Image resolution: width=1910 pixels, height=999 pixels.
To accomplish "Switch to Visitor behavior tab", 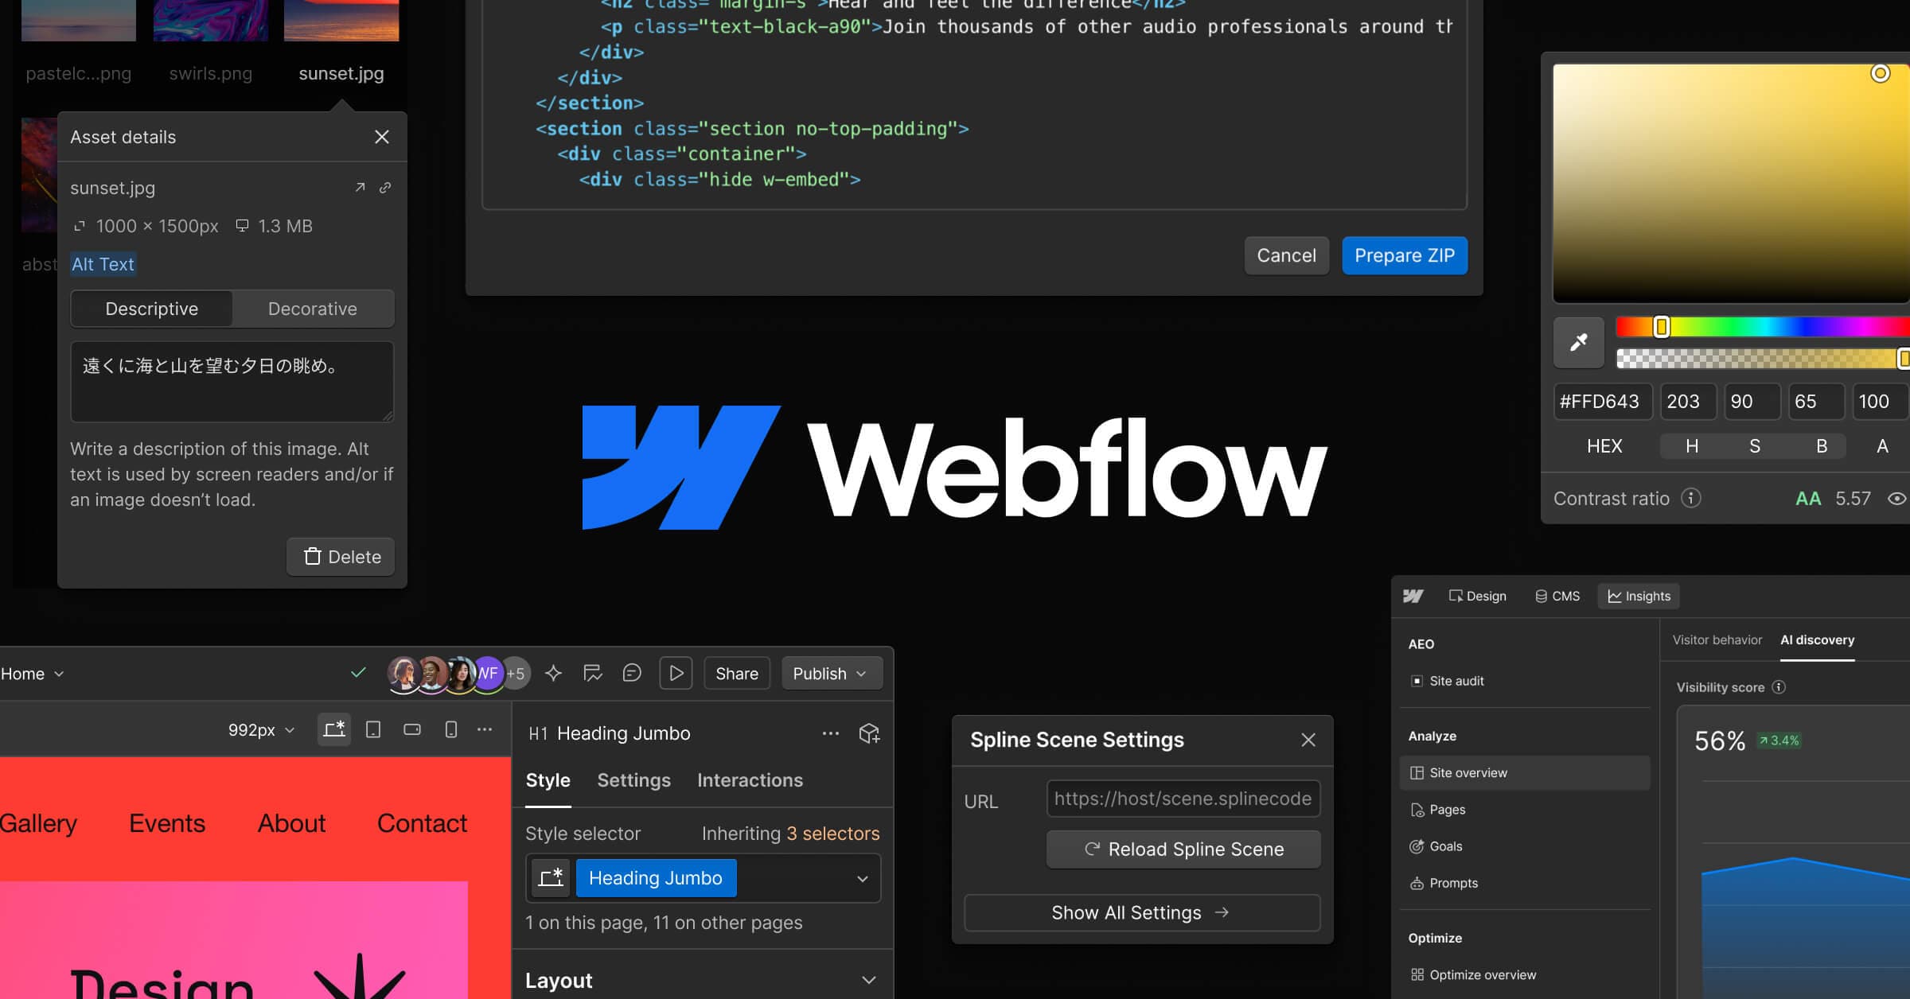I will tap(1717, 639).
